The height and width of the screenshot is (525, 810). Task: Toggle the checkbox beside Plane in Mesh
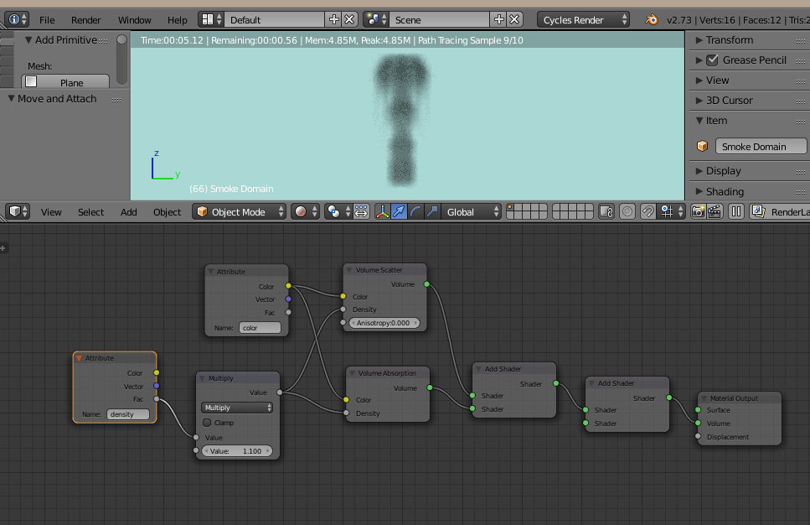tap(31, 82)
